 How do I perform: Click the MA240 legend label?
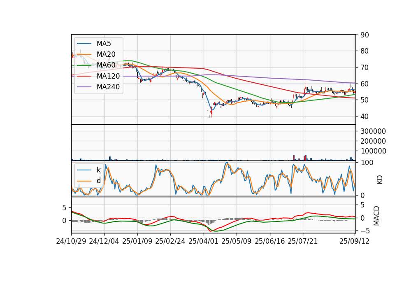108,87
